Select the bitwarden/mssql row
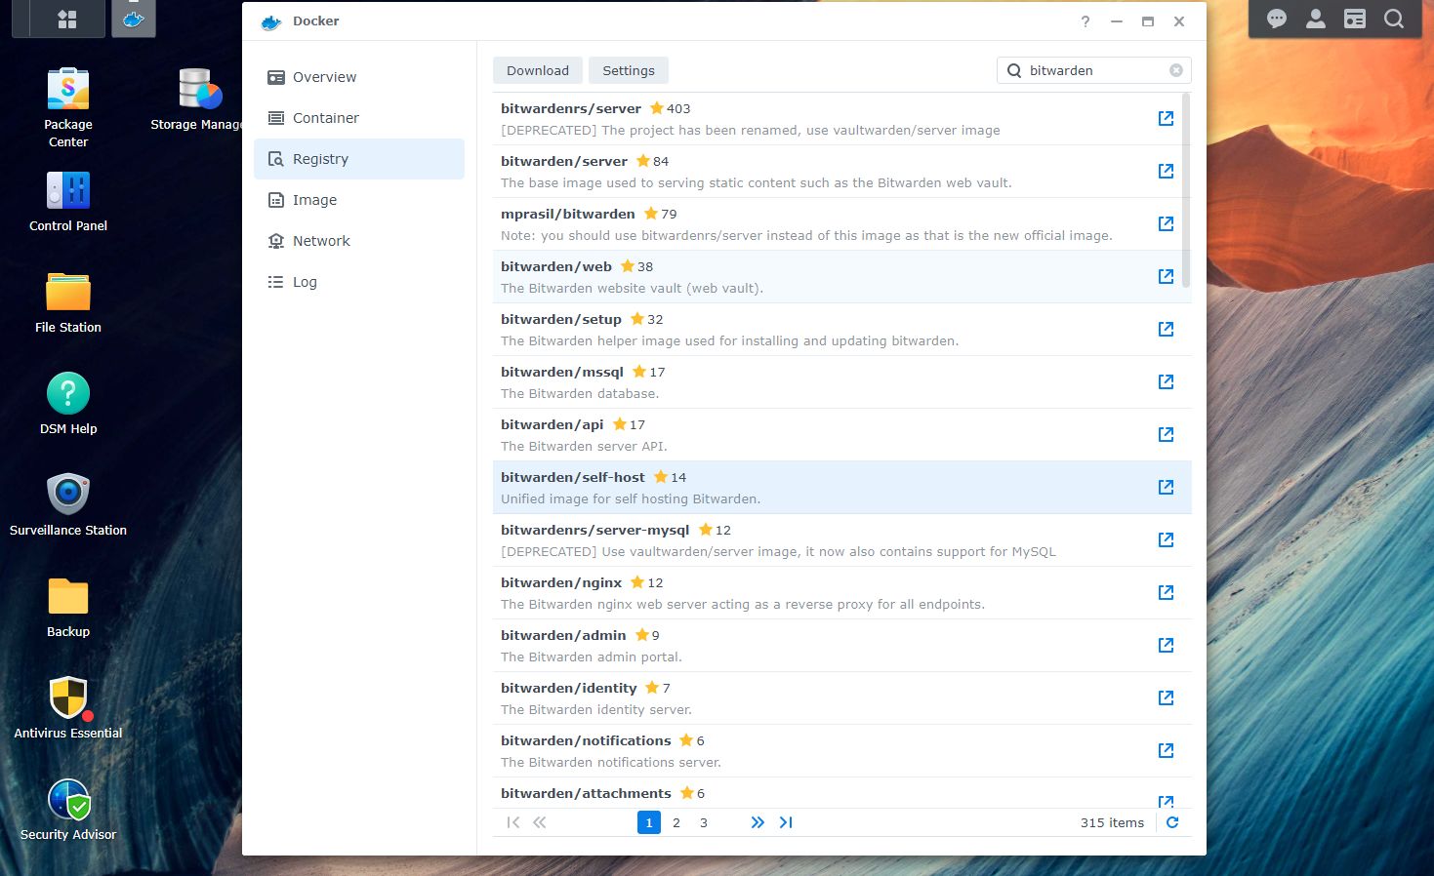The width and height of the screenshot is (1434, 876). [842, 382]
